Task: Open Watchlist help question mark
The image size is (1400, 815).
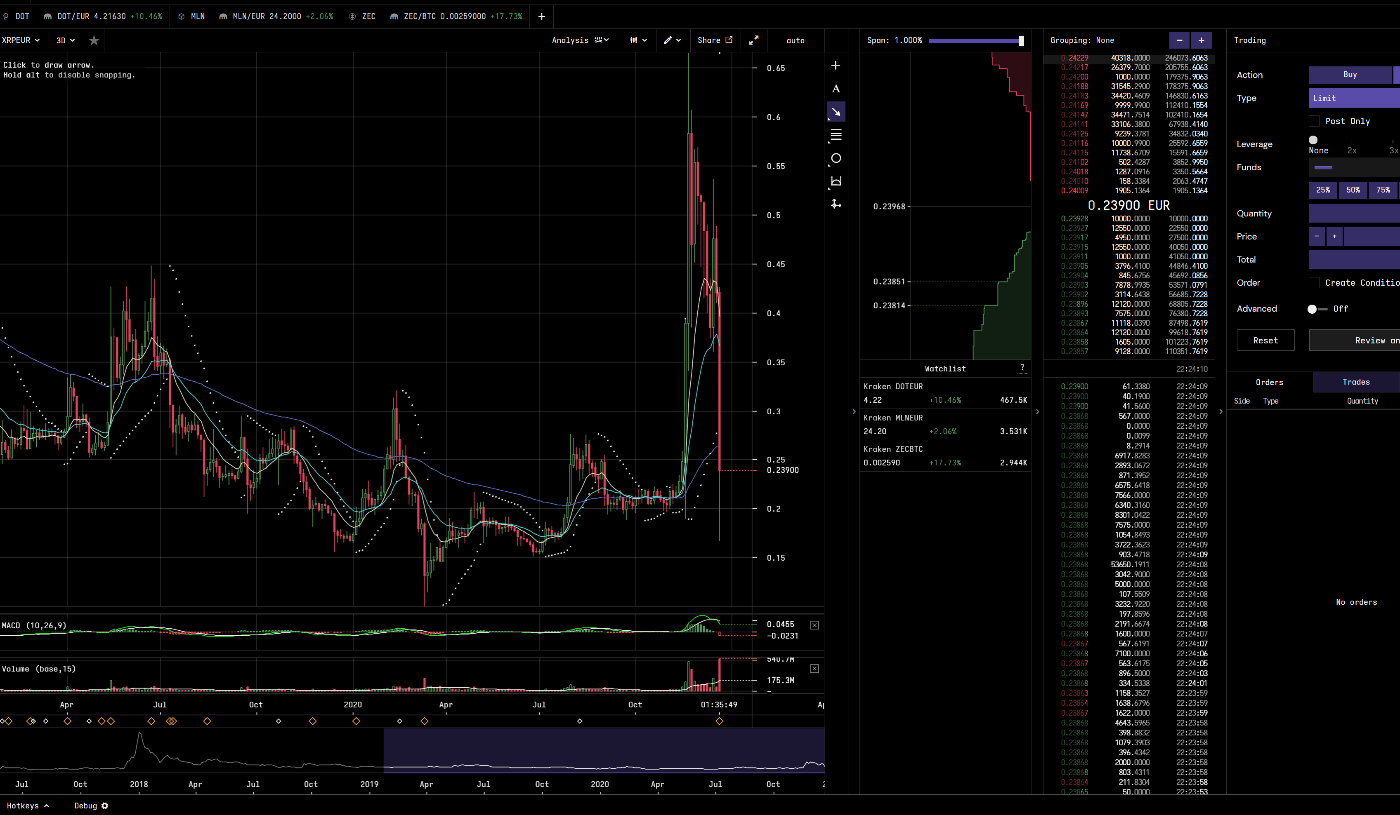Action: (x=1022, y=368)
